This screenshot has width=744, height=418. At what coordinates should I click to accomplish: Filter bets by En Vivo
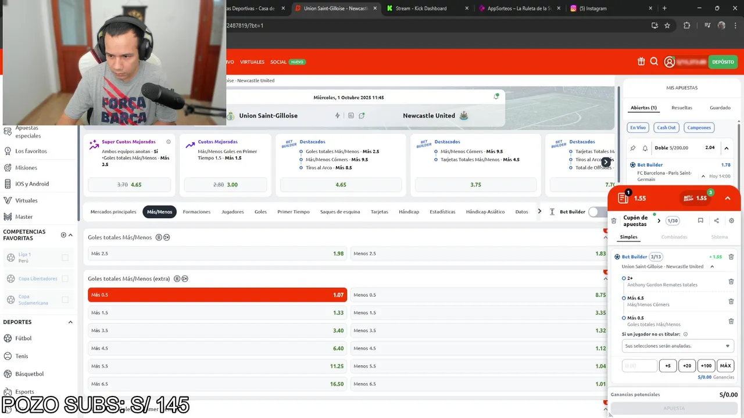[x=638, y=127]
